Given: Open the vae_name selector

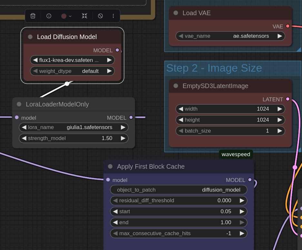Looking at the screenshot, I should [x=230, y=36].
